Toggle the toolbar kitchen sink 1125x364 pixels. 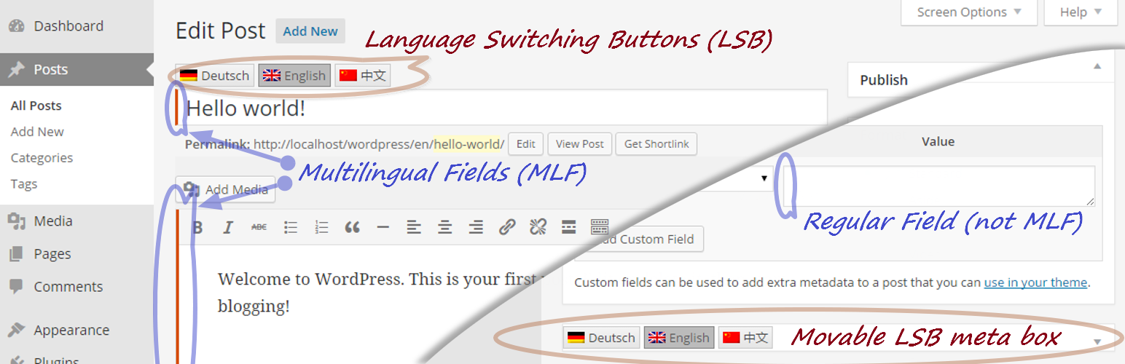click(599, 227)
